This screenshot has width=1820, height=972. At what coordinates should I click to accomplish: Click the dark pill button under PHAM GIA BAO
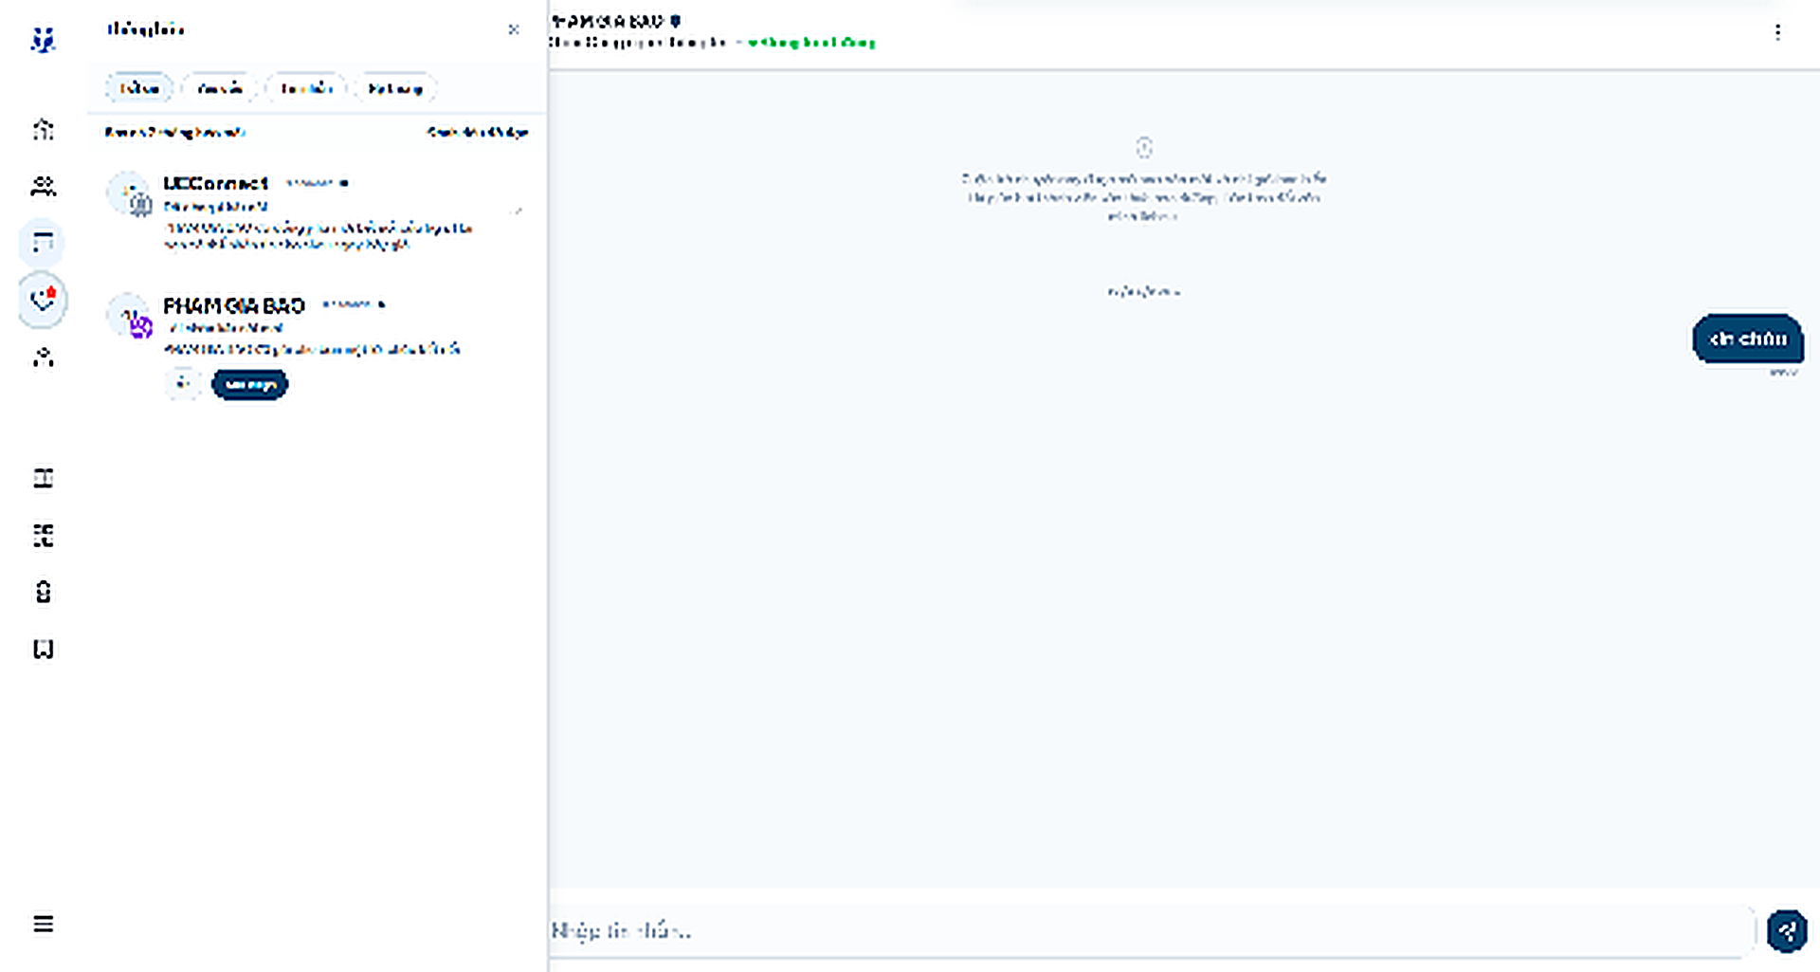coord(249,384)
